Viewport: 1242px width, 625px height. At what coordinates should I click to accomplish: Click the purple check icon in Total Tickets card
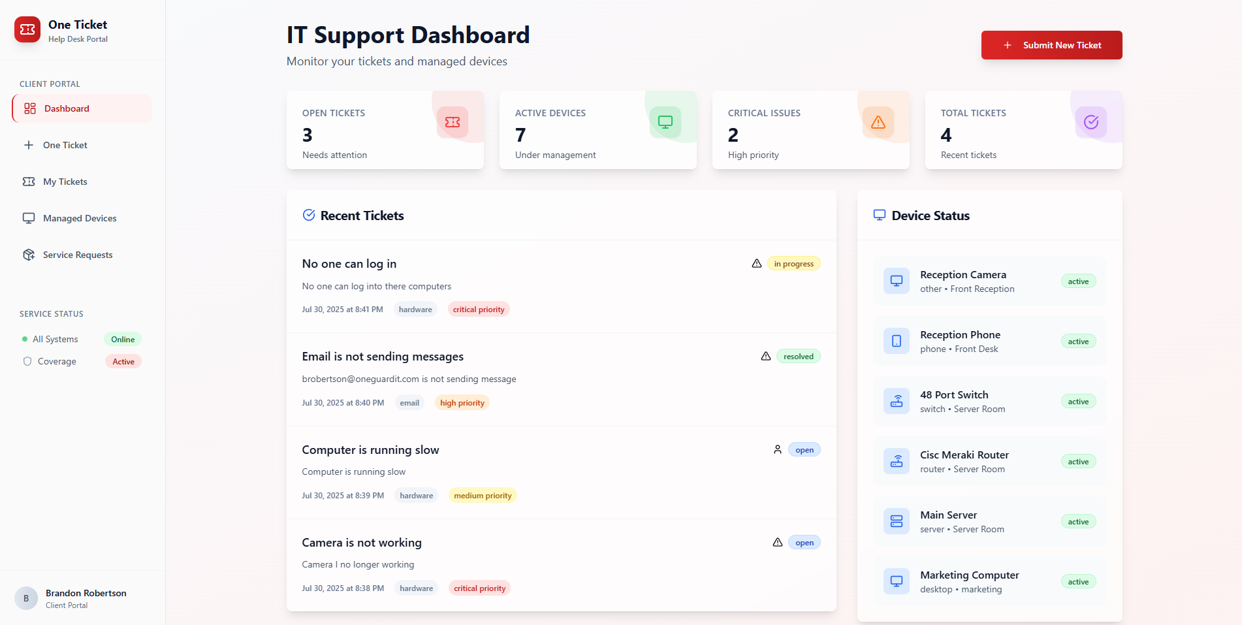pyautogui.click(x=1091, y=122)
